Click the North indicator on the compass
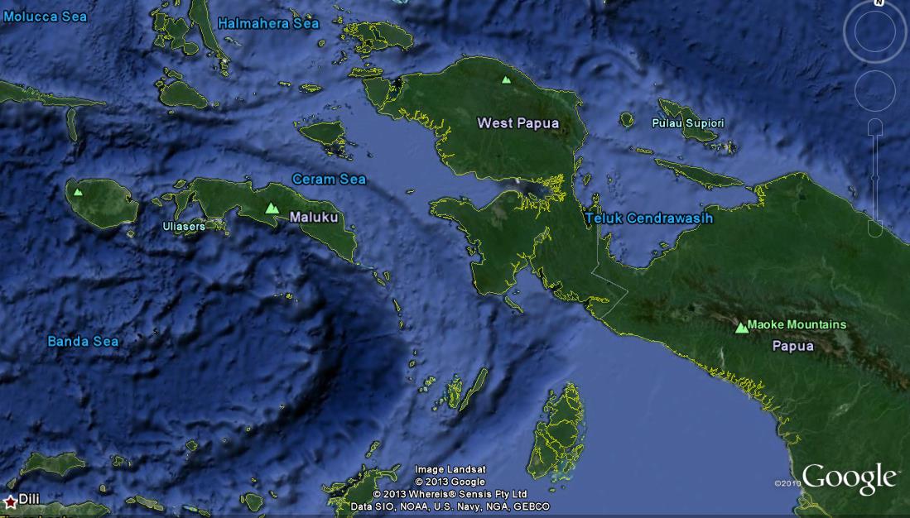Screen dimensions: 910x518 (879, 5)
